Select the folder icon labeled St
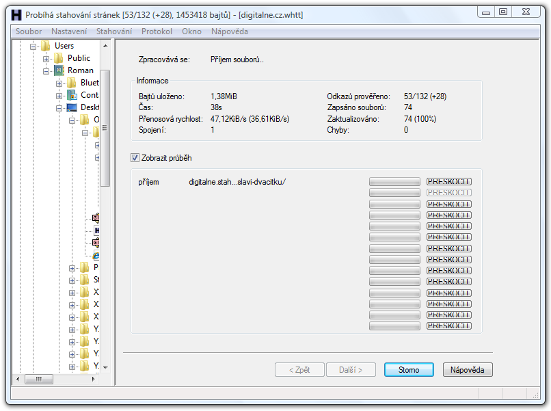Screen dimensions: 551x411 pyautogui.click(x=85, y=280)
